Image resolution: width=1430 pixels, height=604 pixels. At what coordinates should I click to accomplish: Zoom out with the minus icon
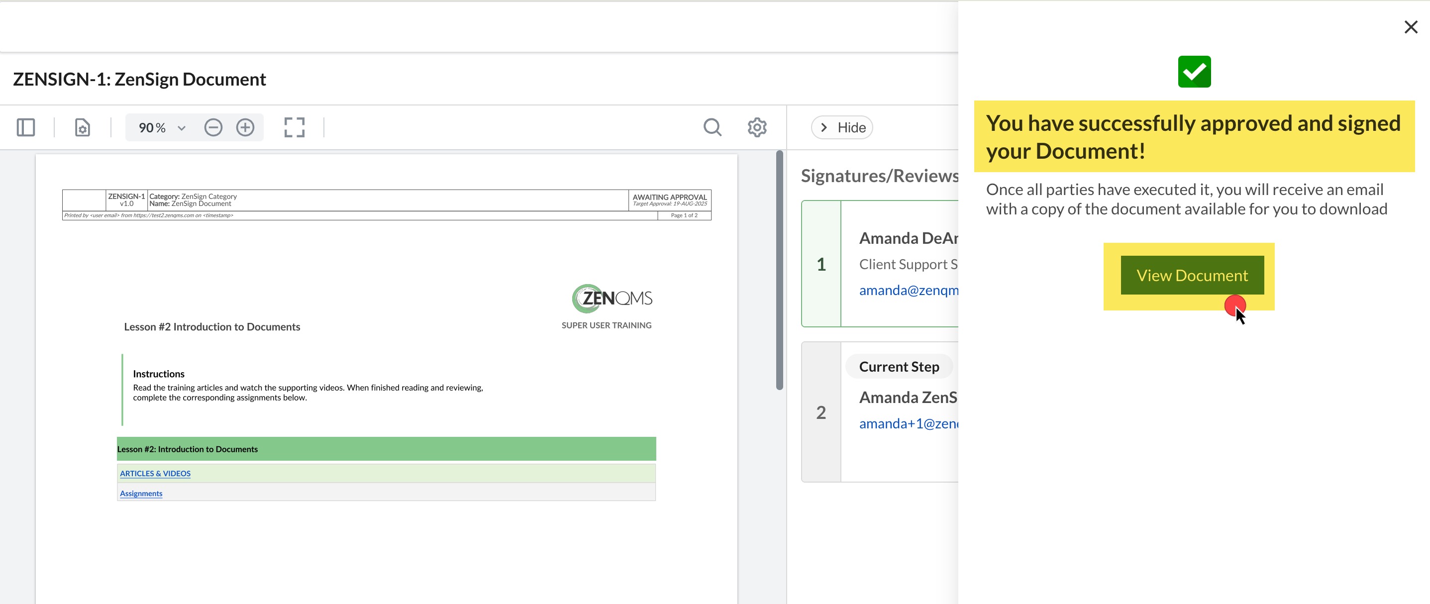tap(213, 128)
